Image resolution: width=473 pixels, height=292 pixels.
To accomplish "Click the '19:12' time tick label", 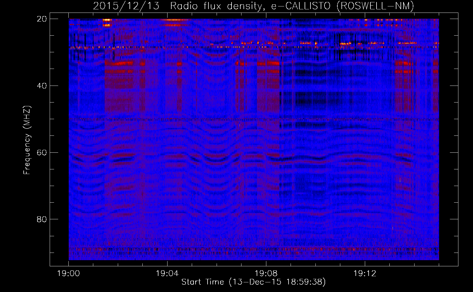I will pyautogui.click(x=365, y=274).
